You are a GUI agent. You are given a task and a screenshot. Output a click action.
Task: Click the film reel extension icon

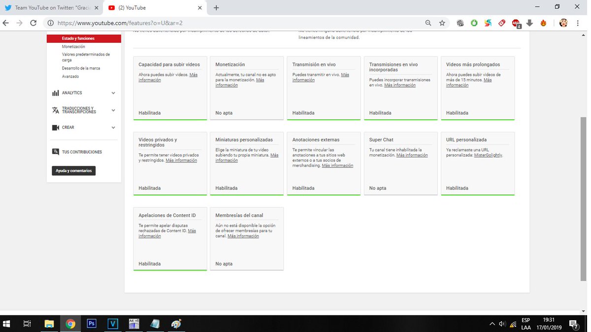coord(460,23)
